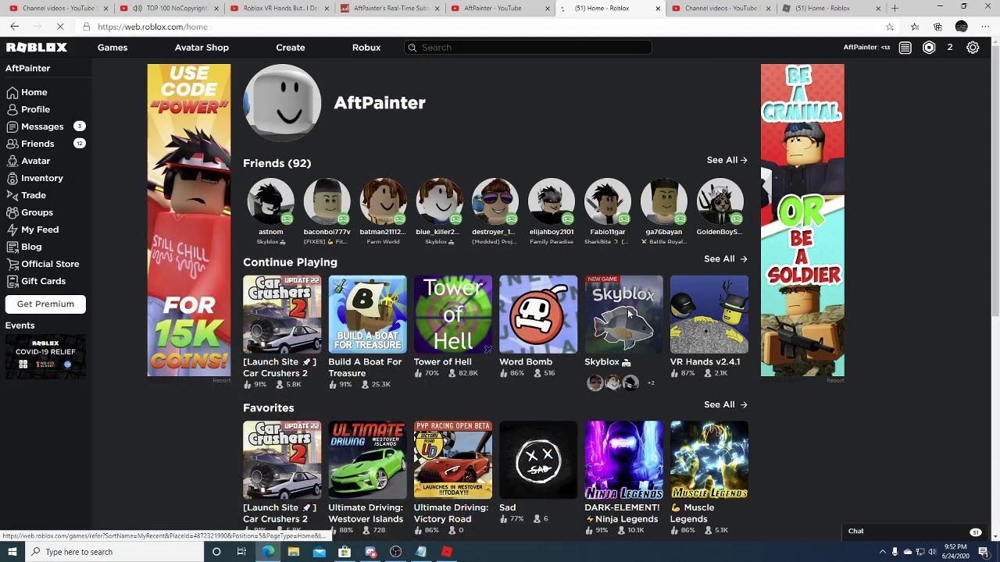Image resolution: width=1000 pixels, height=562 pixels.
Task: Open VR Hands v2.4.1 game
Action: coord(709,315)
